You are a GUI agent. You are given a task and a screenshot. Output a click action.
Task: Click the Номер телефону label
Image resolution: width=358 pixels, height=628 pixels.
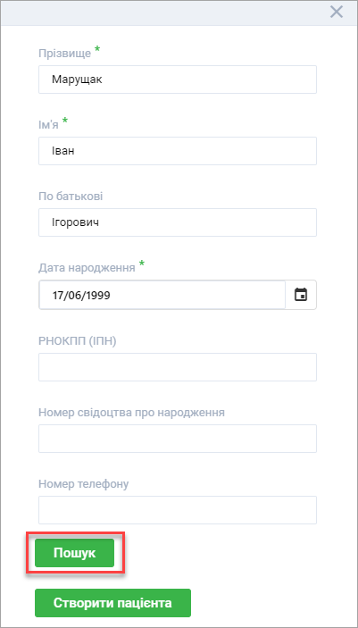pyautogui.click(x=84, y=484)
